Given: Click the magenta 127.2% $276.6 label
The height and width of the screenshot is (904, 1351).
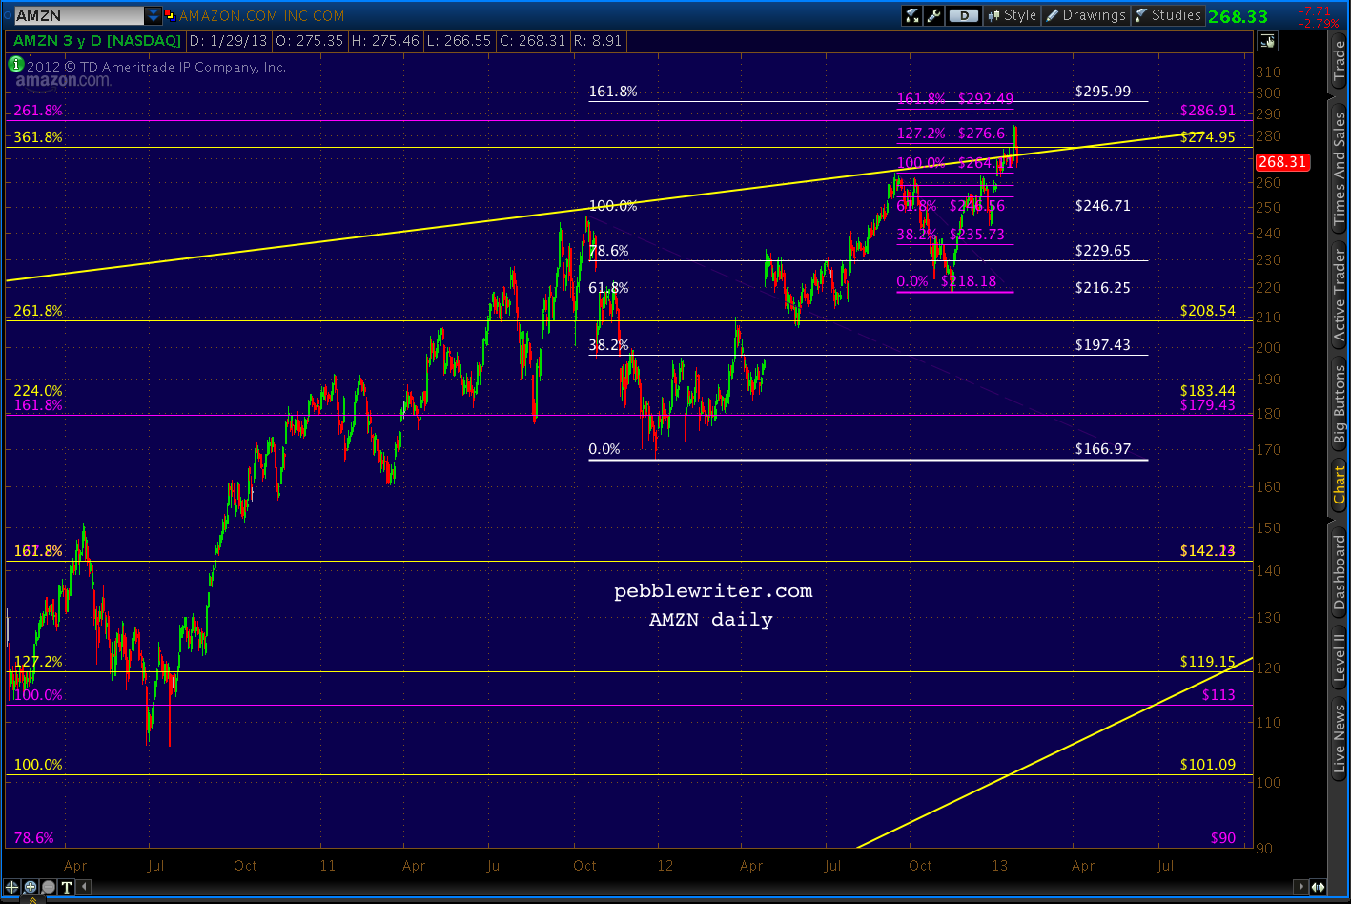Looking at the screenshot, I should 952,134.
